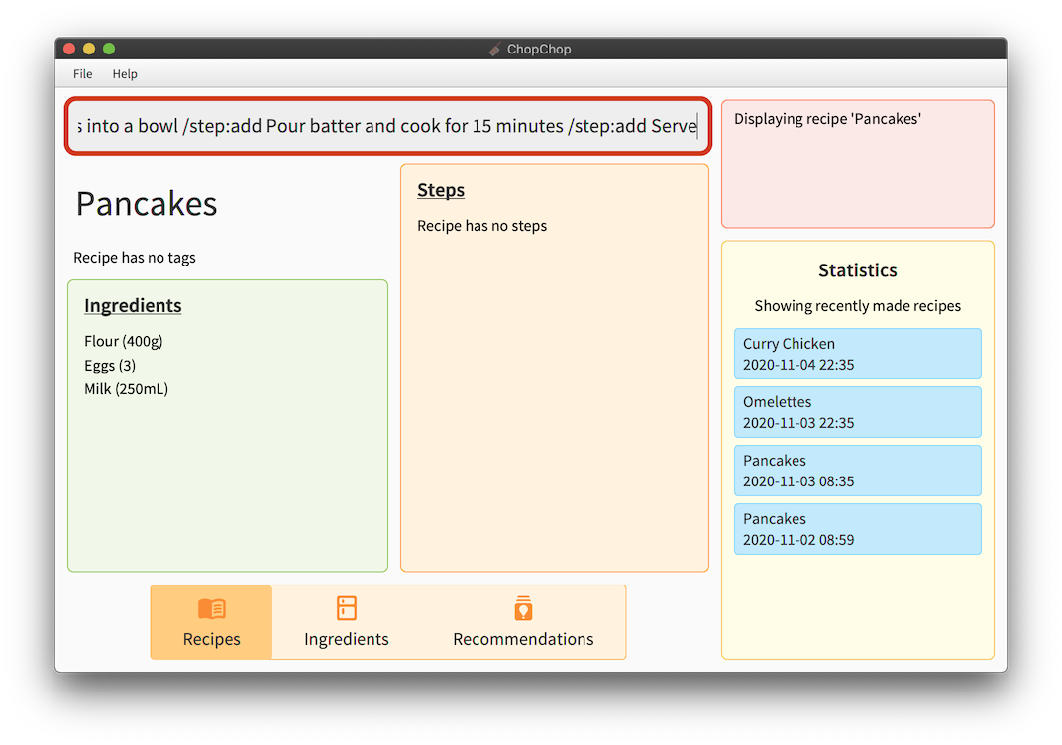Viewport: 1062px width, 745px height.
Task: Open the File menu
Action: (x=82, y=74)
